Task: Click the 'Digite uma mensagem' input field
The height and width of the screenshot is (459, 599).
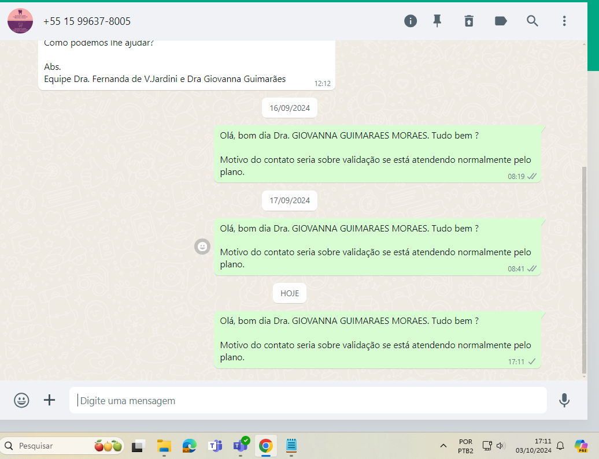Action: pos(308,400)
